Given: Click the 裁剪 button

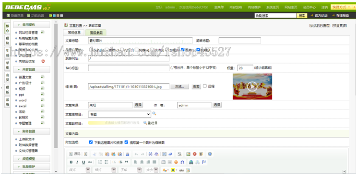Looking at the screenshot, I should (196, 87).
